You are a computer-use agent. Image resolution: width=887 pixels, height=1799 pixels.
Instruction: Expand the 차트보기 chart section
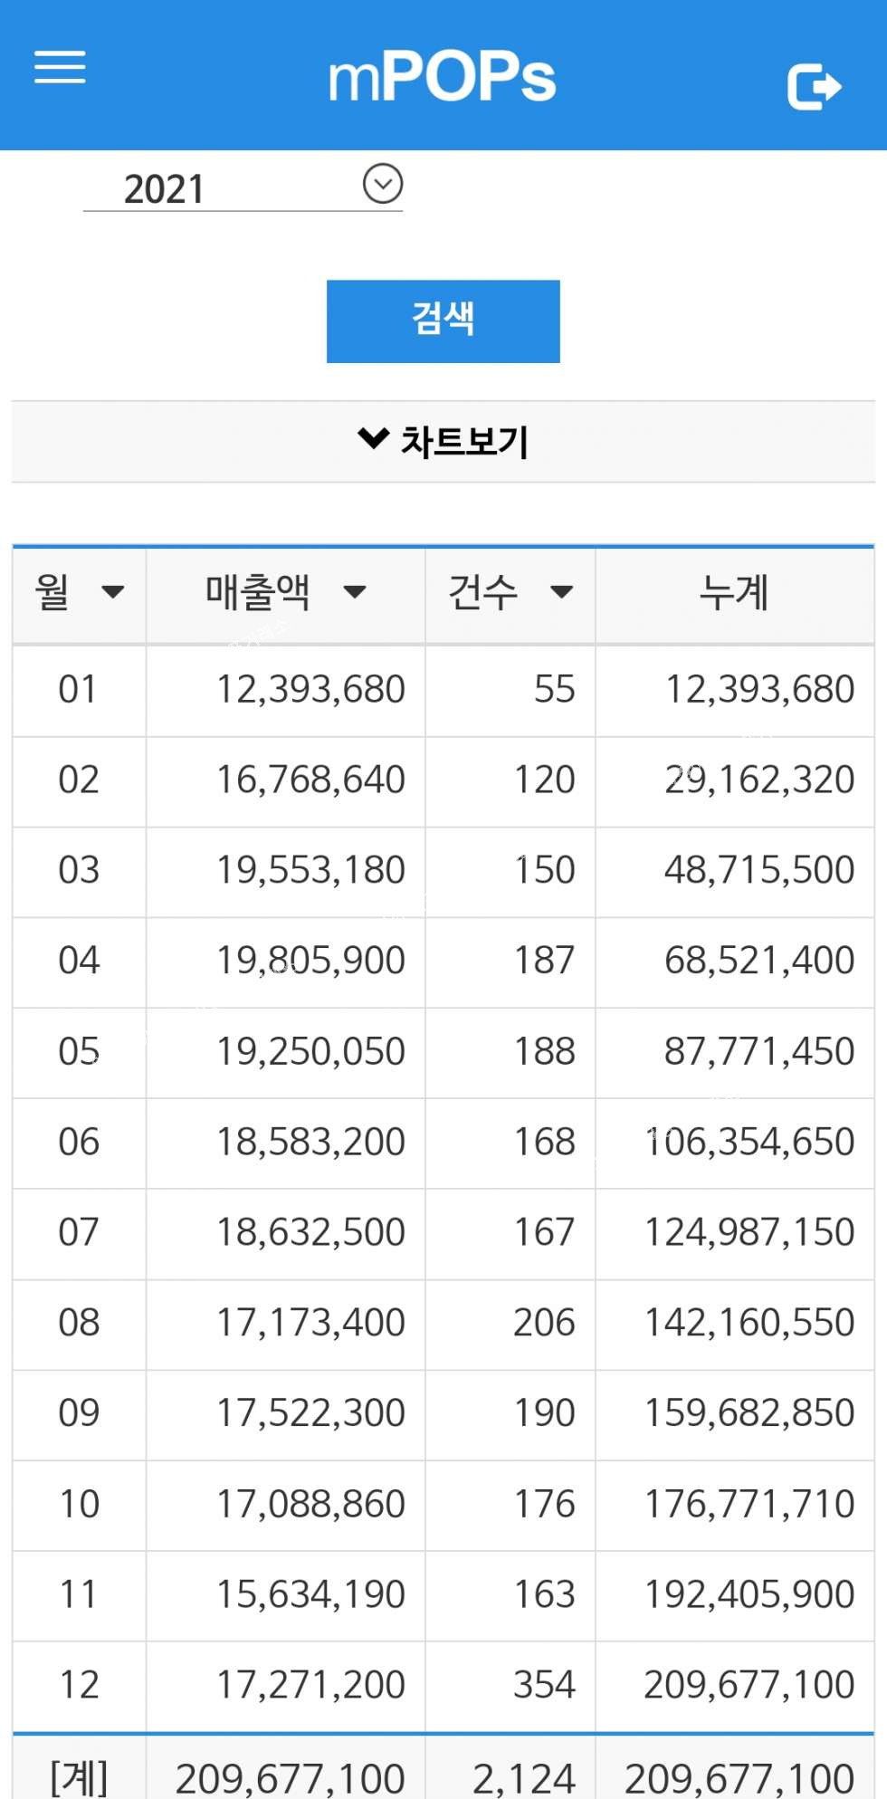(443, 441)
